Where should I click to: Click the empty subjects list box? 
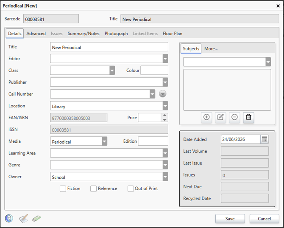pos(227,90)
